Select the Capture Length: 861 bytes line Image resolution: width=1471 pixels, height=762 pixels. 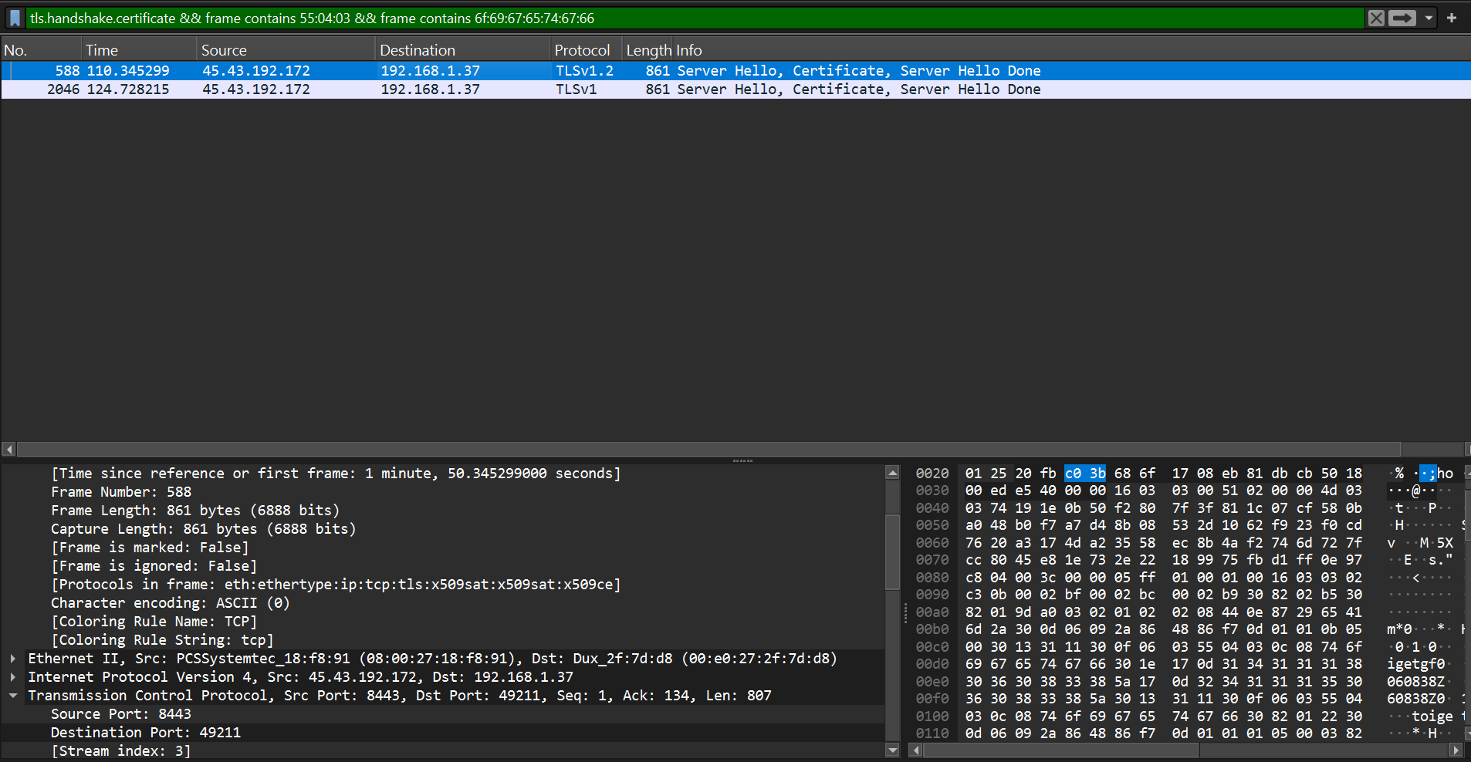[x=204, y=529]
